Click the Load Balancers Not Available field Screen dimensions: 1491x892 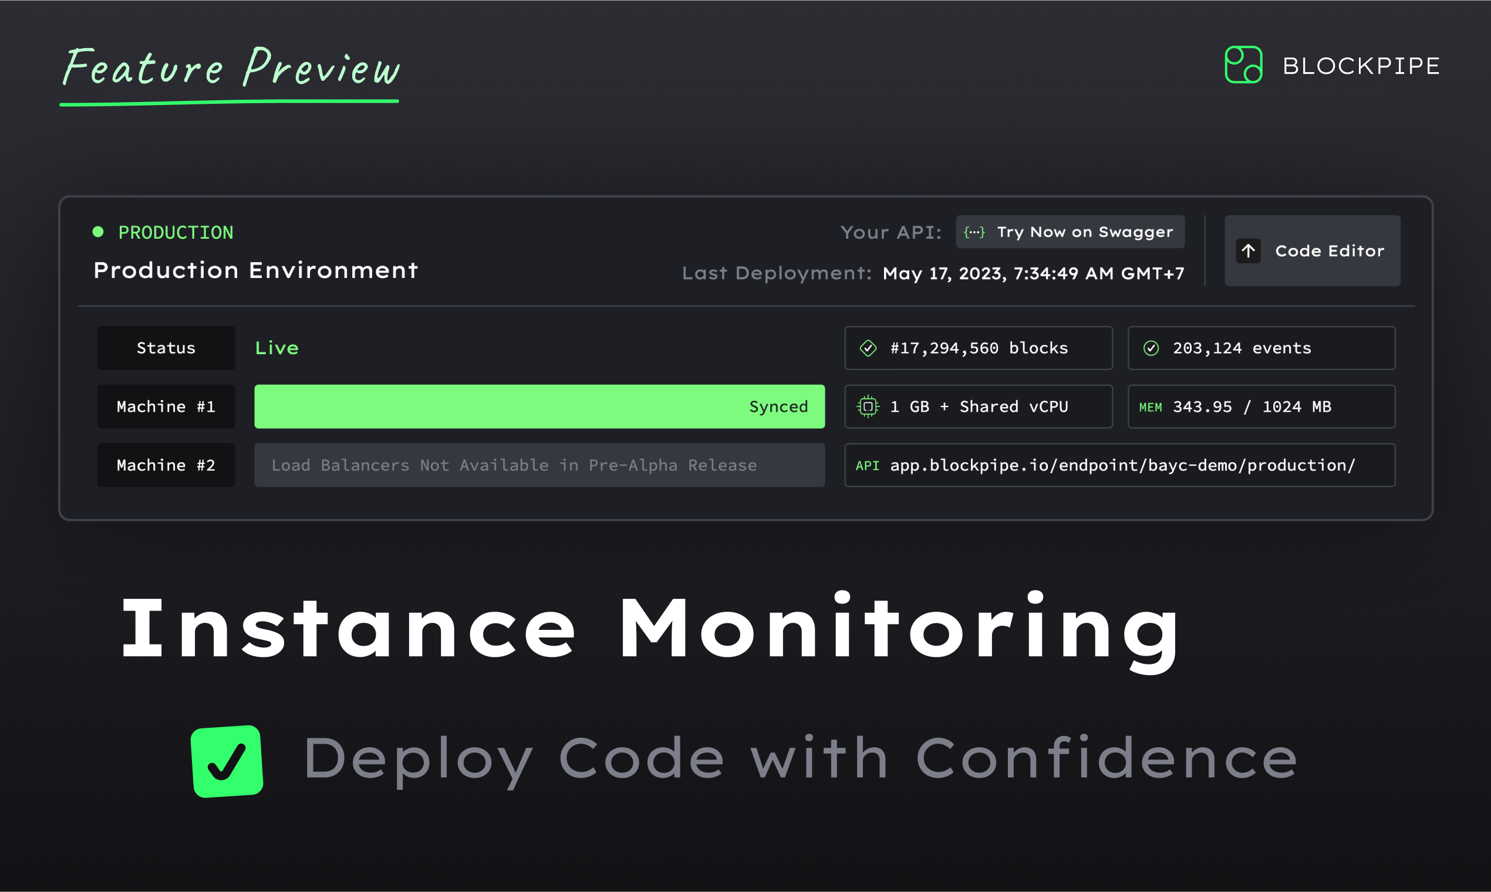[x=539, y=465]
